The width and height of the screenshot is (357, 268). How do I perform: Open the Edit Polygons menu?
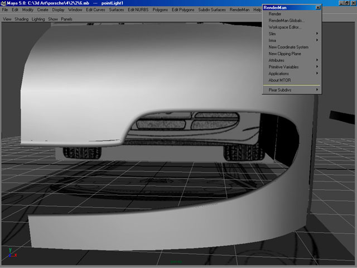(183, 10)
